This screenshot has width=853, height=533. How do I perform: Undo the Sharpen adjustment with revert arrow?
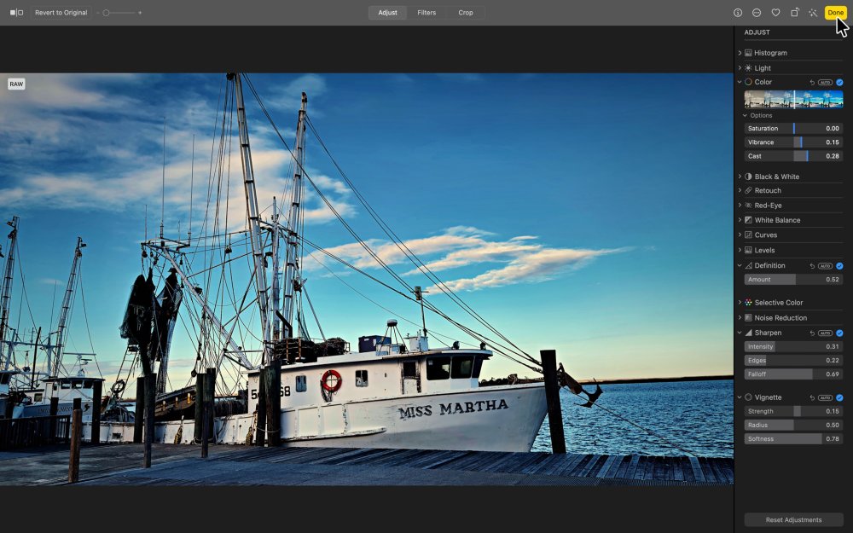pos(812,333)
